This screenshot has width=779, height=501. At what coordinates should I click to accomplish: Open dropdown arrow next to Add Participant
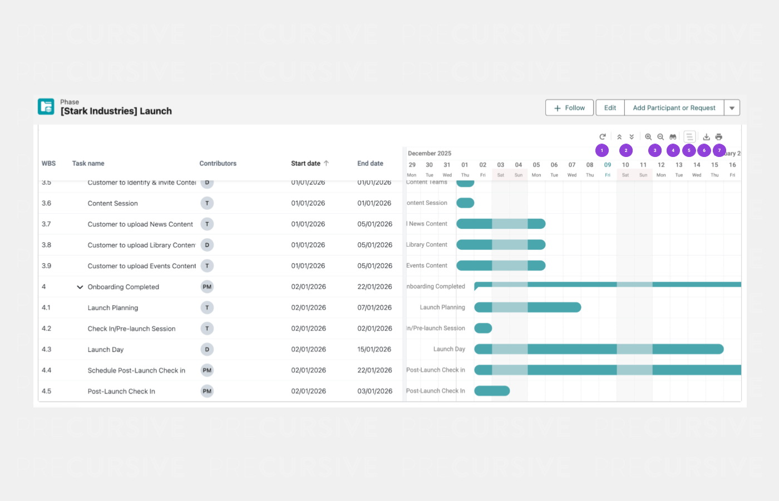pyautogui.click(x=732, y=108)
